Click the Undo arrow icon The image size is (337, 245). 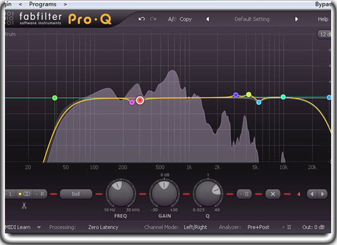(142, 19)
